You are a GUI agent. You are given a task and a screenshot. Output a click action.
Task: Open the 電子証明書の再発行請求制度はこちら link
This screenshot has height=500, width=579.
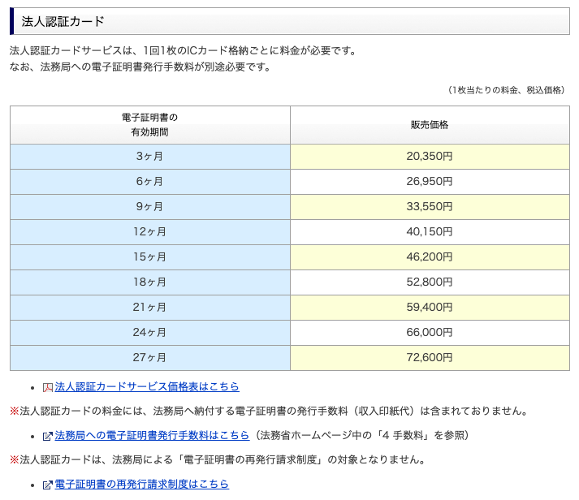[x=141, y=485]
